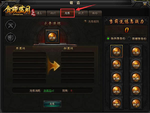
Task: Open the 附灵 tab
Action: tap(81, 13)
